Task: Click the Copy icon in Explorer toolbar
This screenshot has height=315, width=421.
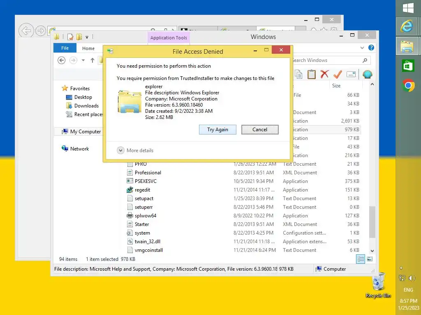Action: (x=298, y=74)
